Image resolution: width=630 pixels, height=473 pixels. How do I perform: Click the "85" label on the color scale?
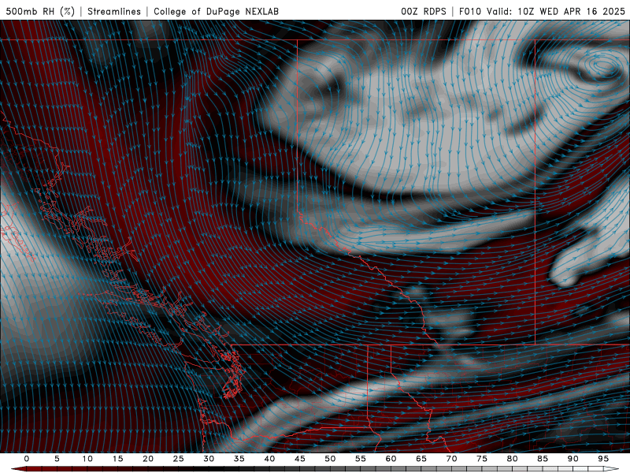pos(542,459)
